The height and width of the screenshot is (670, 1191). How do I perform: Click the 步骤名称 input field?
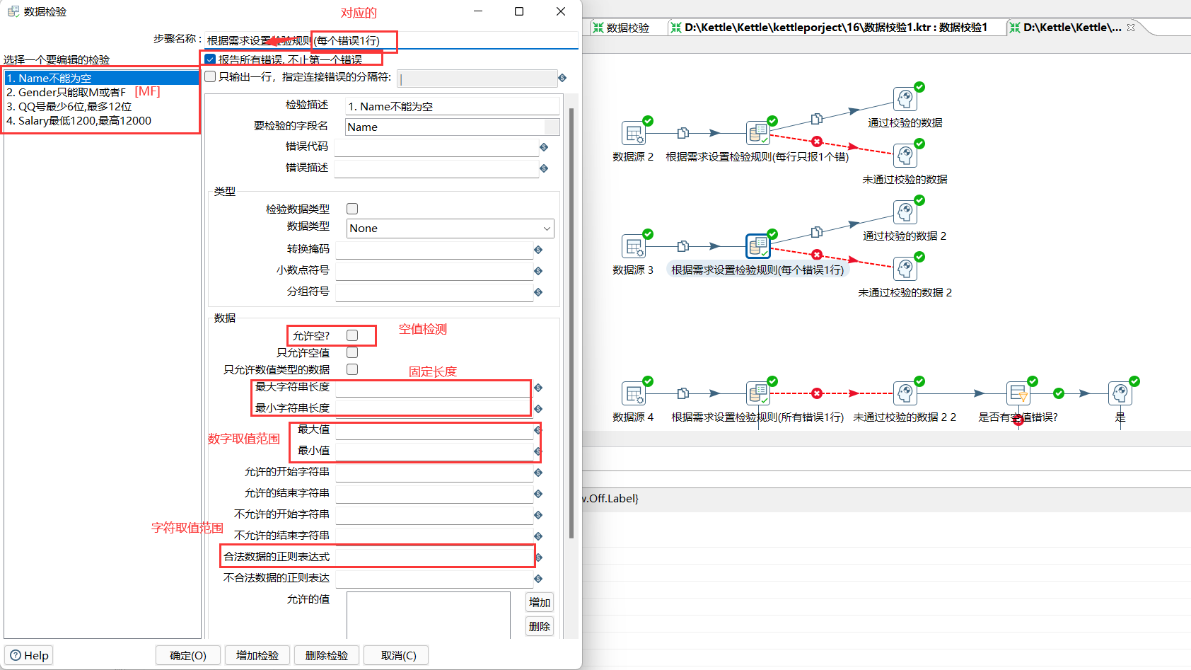coord(391,40)
